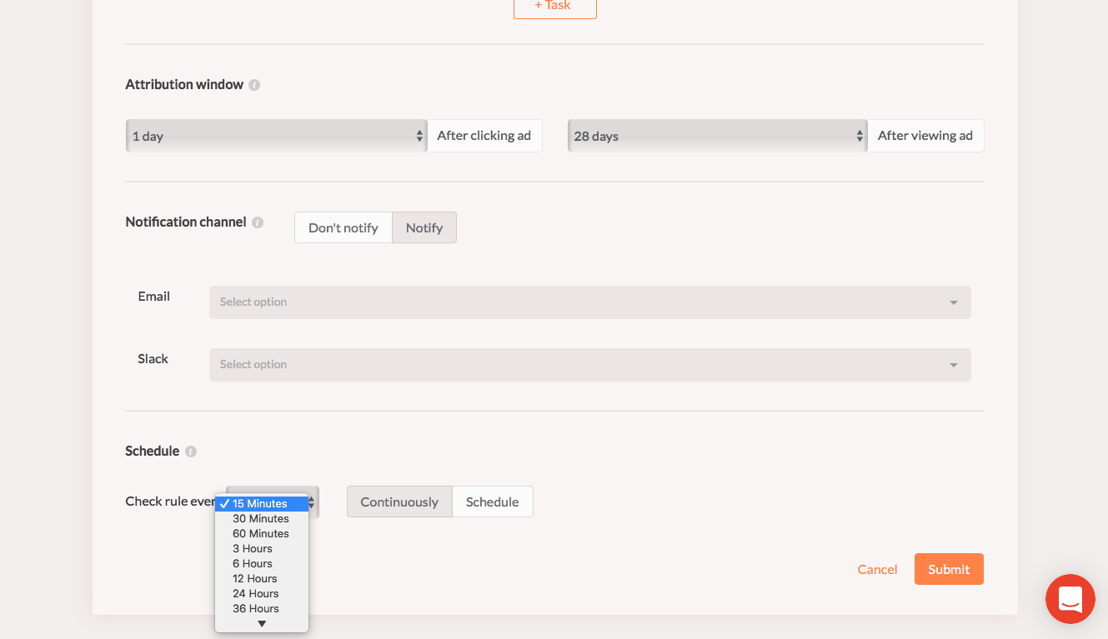Open the 1 day click attribution dropdown

click(x=276, y=136)
